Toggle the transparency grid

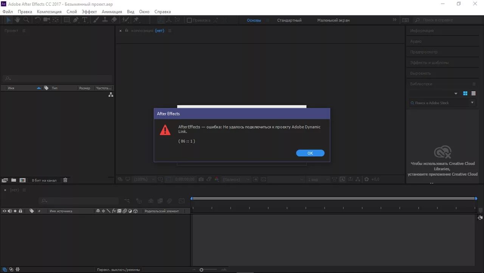tap(263, 179)
